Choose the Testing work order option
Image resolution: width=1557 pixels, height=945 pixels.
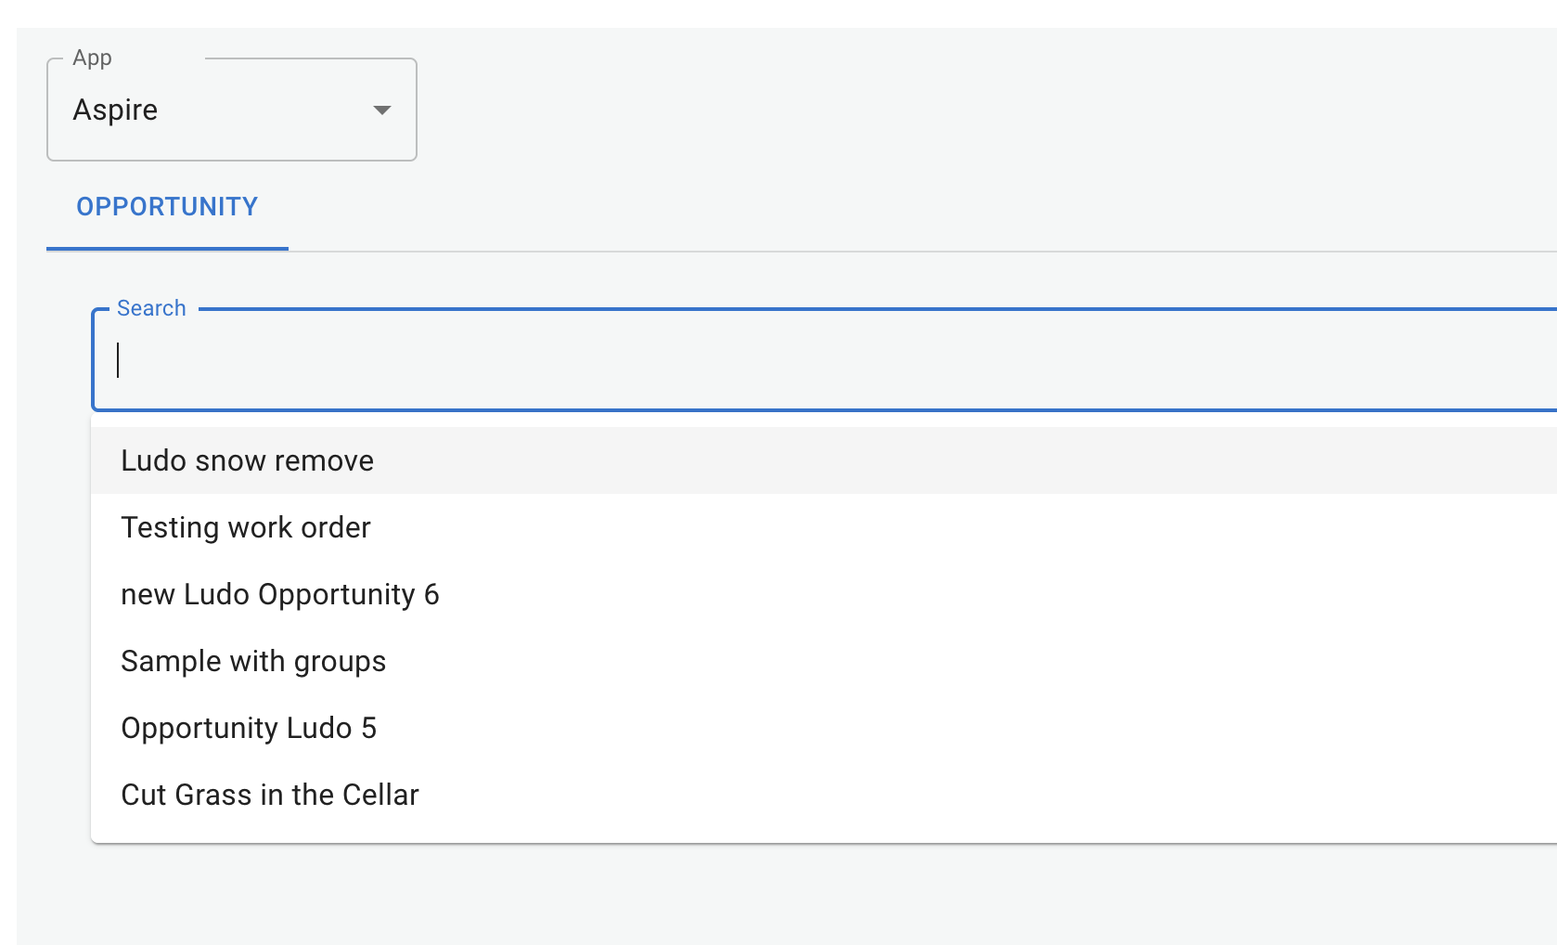click(x=246, y=528)
